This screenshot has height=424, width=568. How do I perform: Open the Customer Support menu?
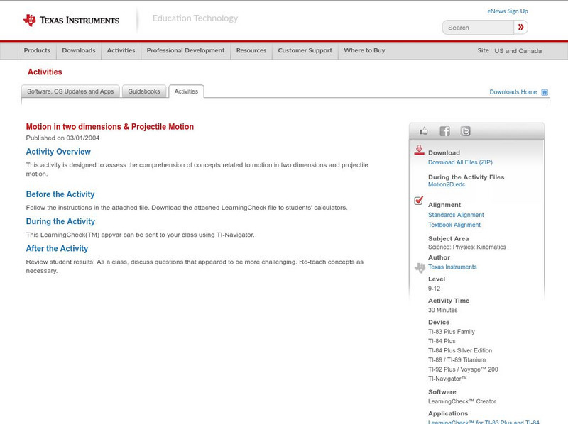point(305,50)
